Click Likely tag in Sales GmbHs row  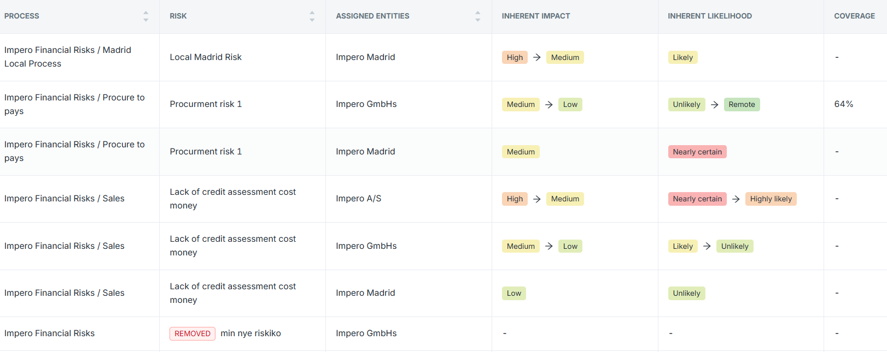[682, 246]
